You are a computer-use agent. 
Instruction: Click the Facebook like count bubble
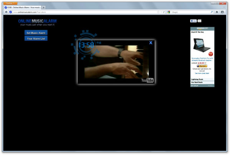pyautogui.click(x=199, y=21)
